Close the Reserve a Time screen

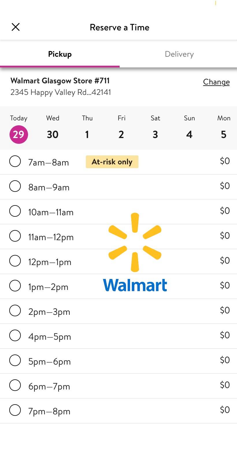pyautogui.click(x=16, y=27)
